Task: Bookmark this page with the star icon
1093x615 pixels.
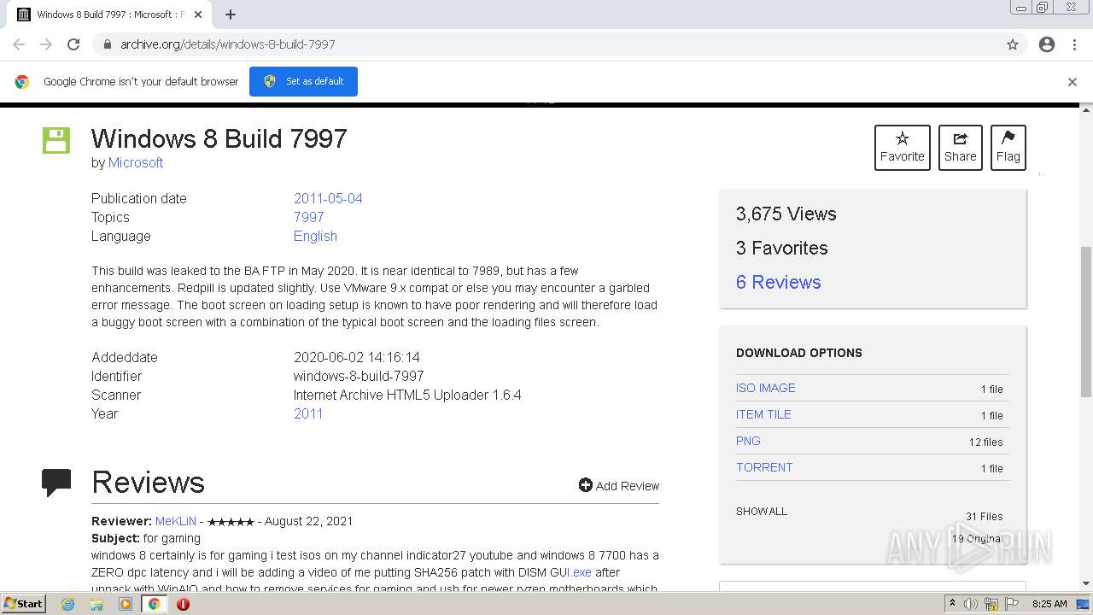Action: point(1013,44)
